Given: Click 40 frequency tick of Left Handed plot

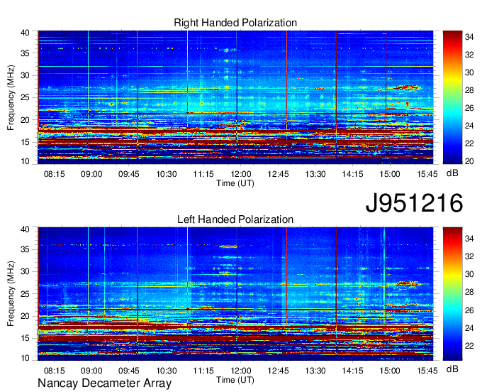Looking at the screenshot, I should [x=25, y=229].
